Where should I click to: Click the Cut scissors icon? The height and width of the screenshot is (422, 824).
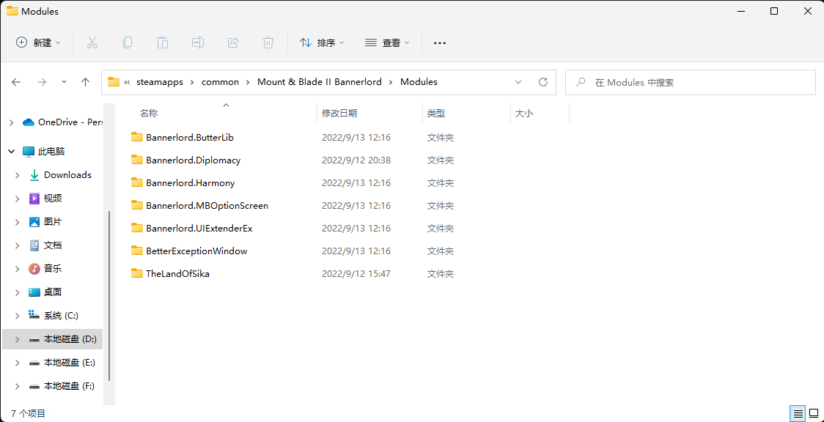point(92,42)
